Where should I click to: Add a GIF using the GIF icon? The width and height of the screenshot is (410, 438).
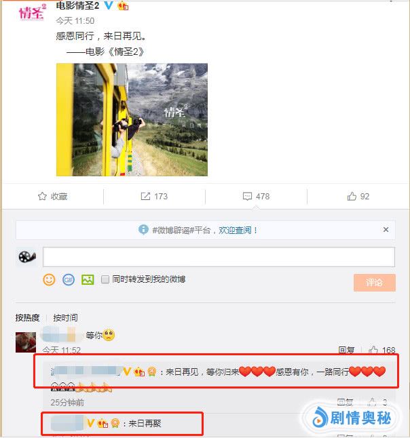click(x=69, y=279)
